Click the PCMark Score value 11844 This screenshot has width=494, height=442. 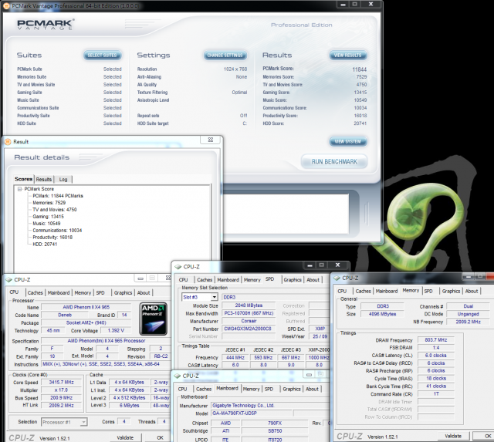click(x=360, y=69)
